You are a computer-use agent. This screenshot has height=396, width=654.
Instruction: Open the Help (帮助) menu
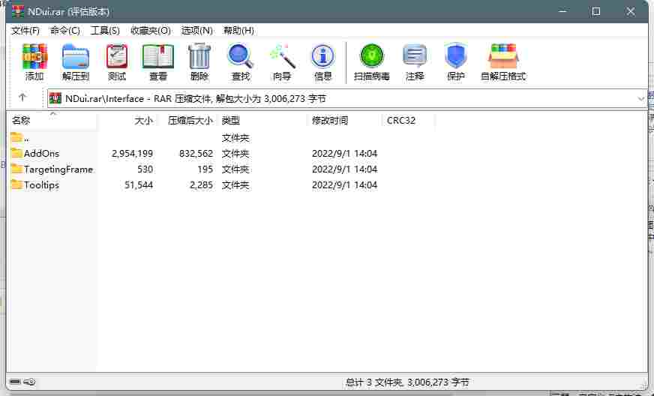coord(238,31)
